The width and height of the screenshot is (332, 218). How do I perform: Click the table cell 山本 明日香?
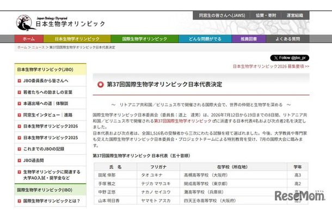click(115, 201)
